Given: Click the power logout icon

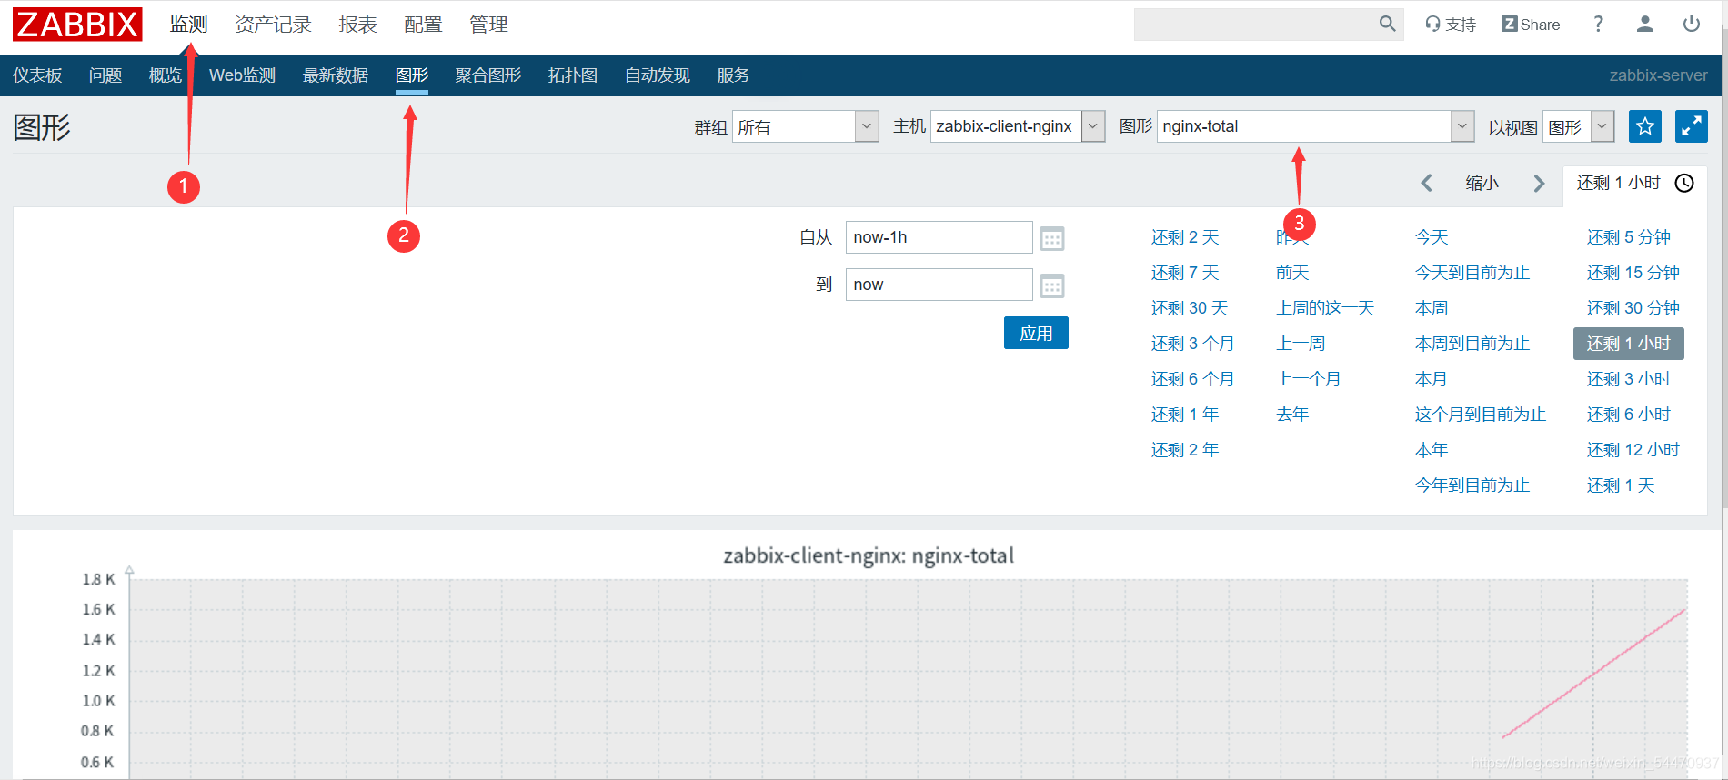Looking at the screenshot, I should pyautogui.click(x=1692, y=25).
